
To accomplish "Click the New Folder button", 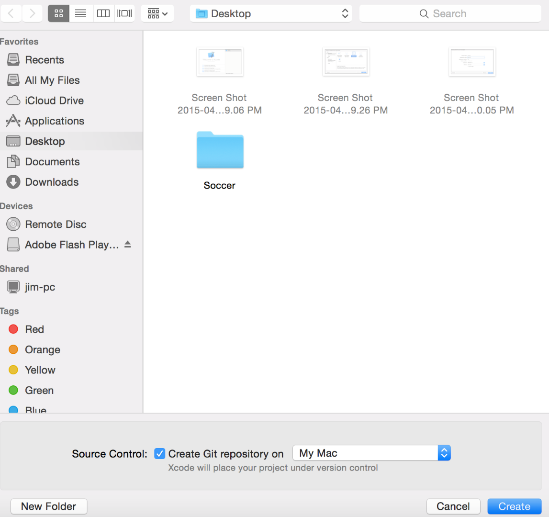I will tap(48, 506).
